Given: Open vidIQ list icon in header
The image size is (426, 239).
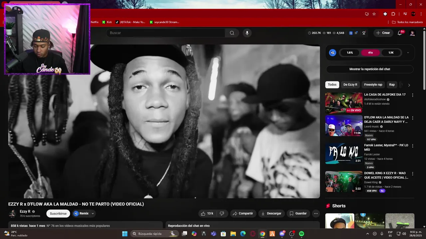Looking at the screenshot, I should click(356, 33).
